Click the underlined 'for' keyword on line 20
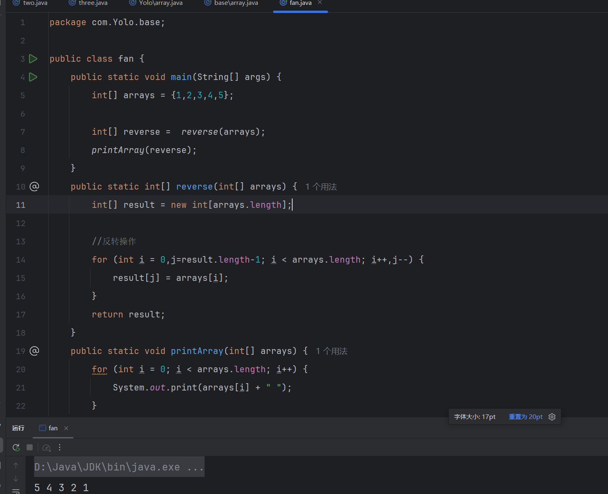The image size is (608, 494). coord(99,369)
